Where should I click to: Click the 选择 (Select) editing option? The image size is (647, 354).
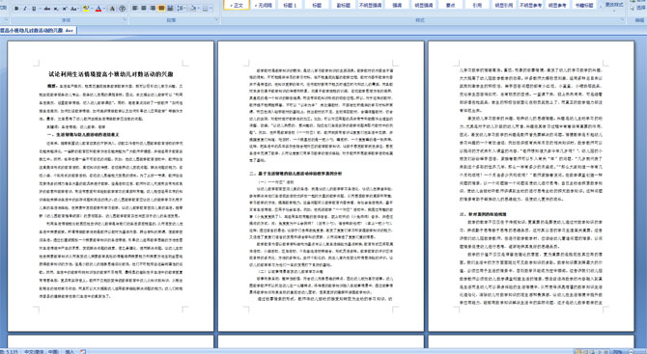tap(638, 8)
